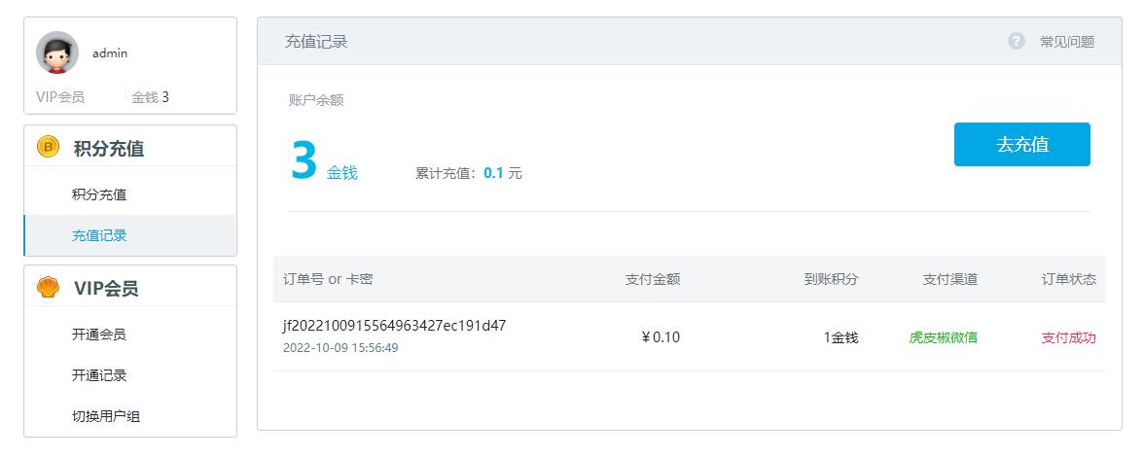Click the VIP会员 section heading
The height and width of the screenshot is (458, 1144).
coord(106,288)
